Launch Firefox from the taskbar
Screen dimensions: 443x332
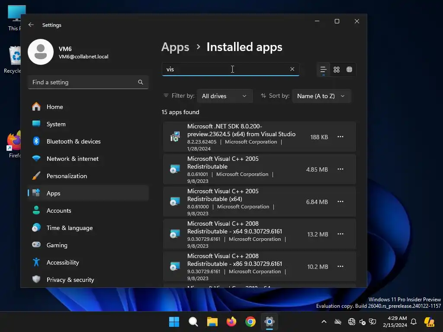[x=231, y=322]
